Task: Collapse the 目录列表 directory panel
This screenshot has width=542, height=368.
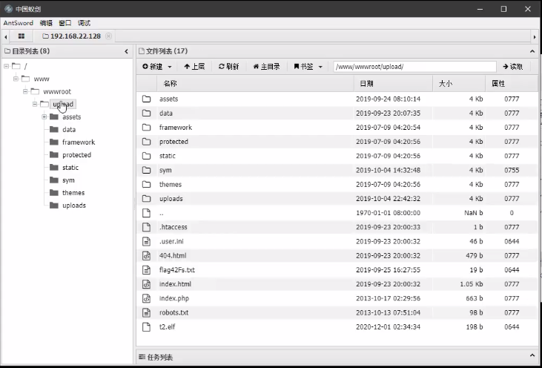Action: (126, 51)
